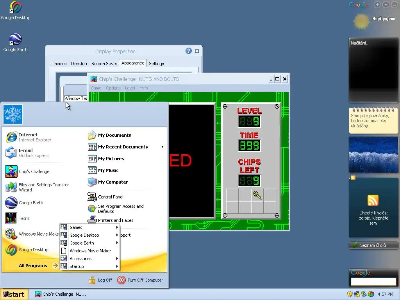
Task: Open My Documents folder
Action: [109, 135]
